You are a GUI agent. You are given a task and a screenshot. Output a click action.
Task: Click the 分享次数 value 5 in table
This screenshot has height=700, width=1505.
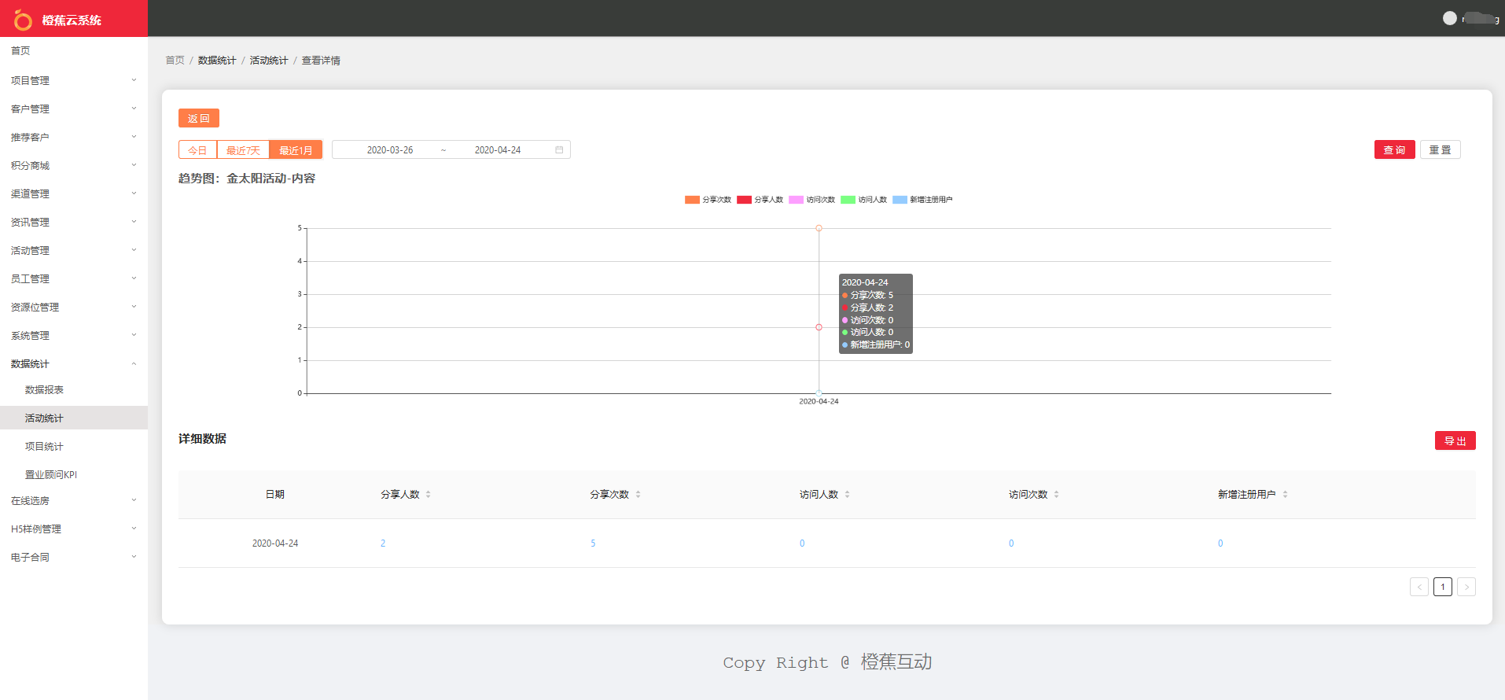point(593,543)
